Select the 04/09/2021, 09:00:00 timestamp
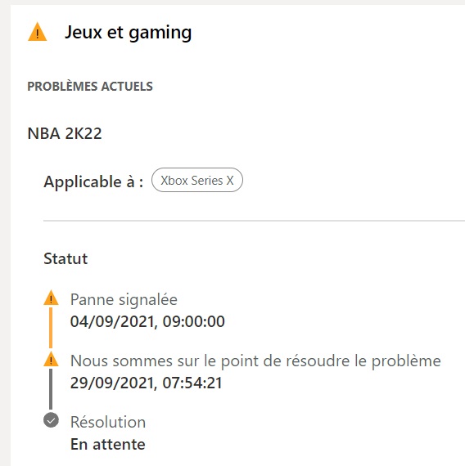 pos(147,321)
